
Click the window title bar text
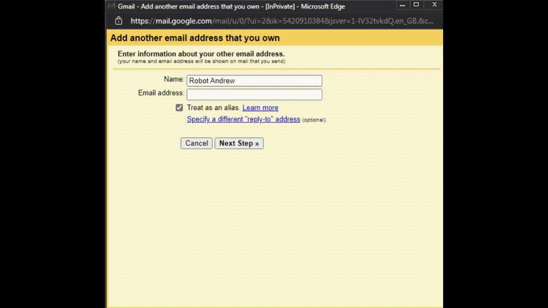tap(231, 6)
